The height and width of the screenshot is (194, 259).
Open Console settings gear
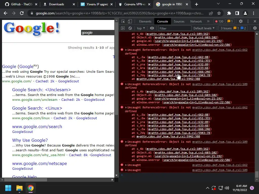255,28
